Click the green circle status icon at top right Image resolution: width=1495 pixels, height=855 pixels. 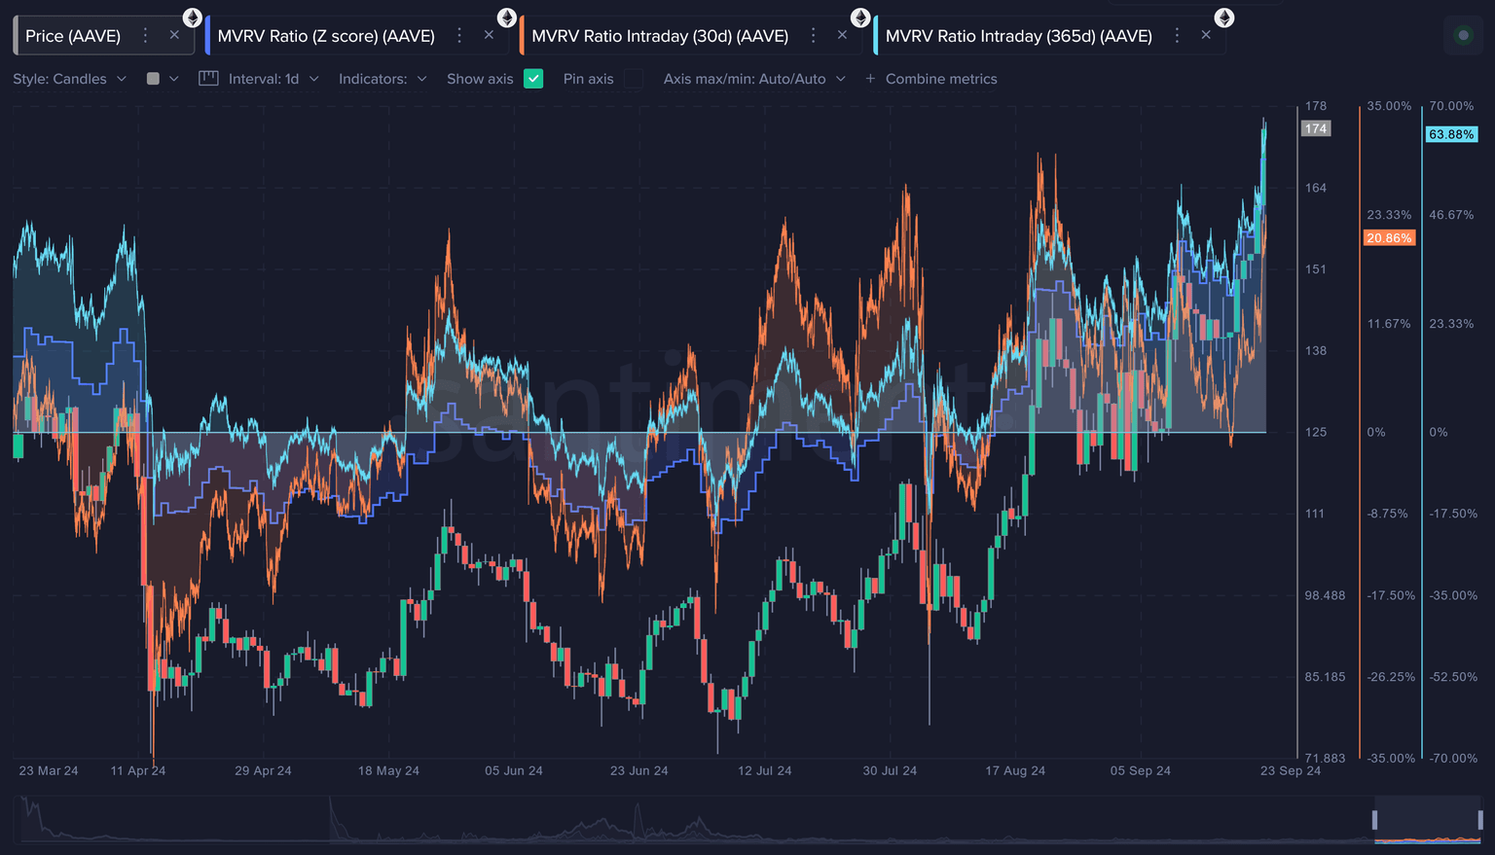(1462, 36)
